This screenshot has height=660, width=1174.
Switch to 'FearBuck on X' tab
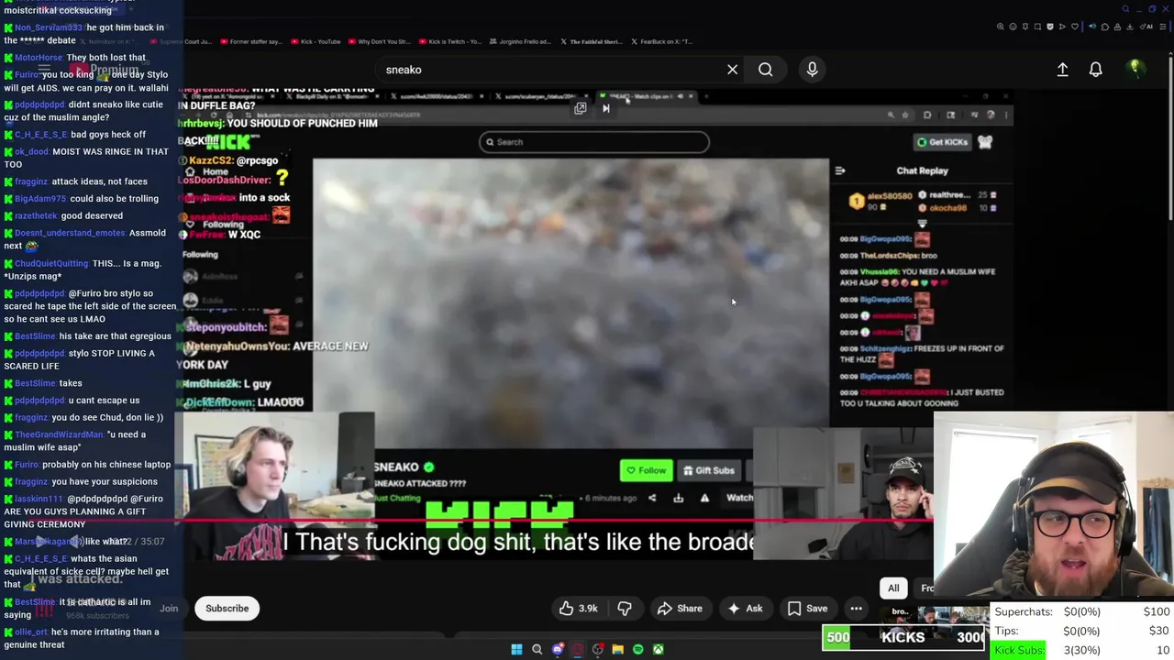click(x=660, y=41)
